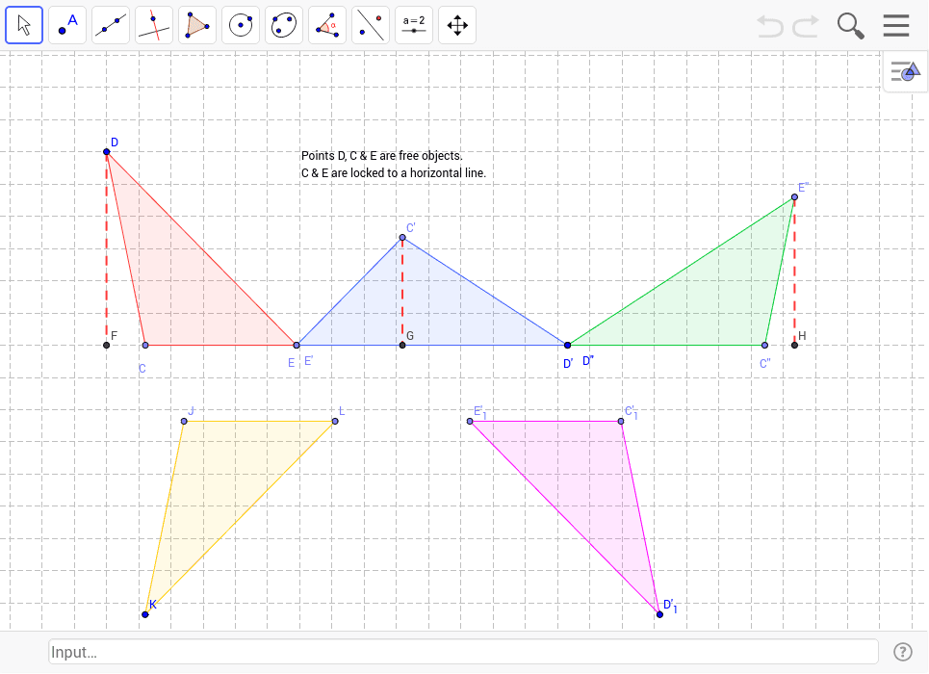Image resolution: width=929 pixels, height=674 pixels.
Task: Choose Circle with Center tool
Action: [x=241, y=25]
